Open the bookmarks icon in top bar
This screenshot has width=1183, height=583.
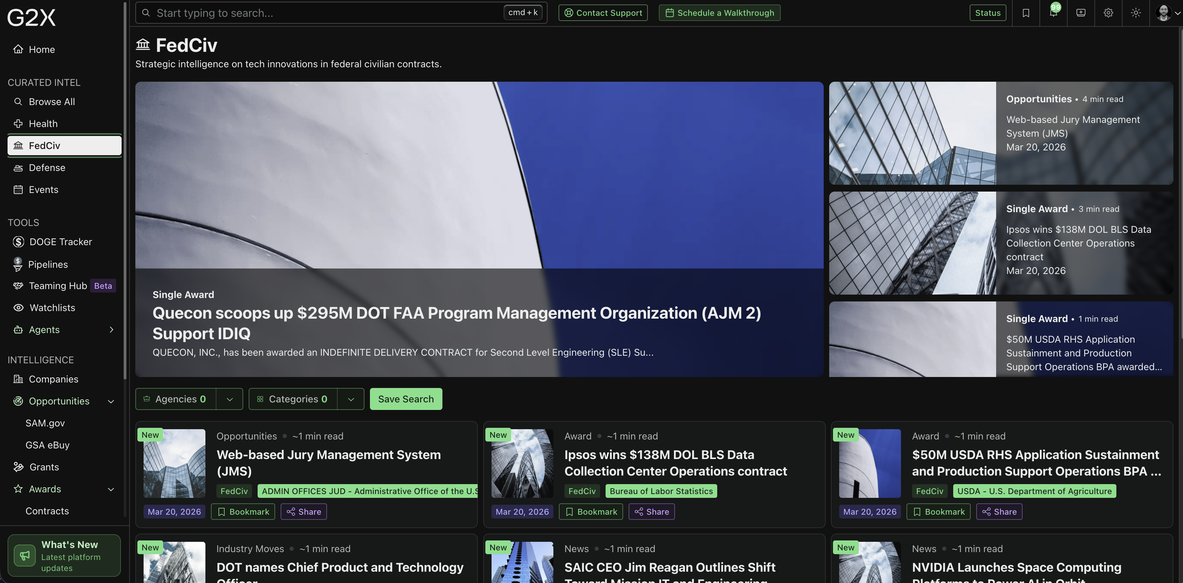click(x=1026, y=13)
